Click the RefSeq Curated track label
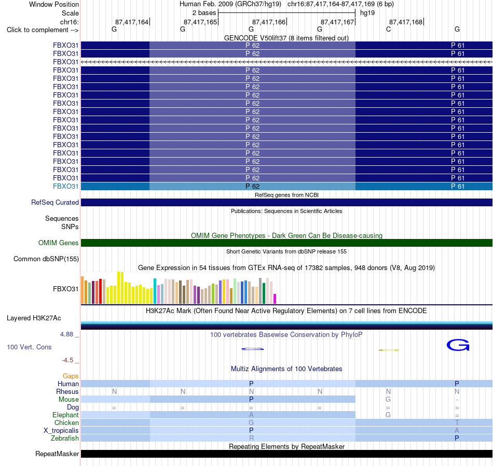 click(x=54, y=202)
